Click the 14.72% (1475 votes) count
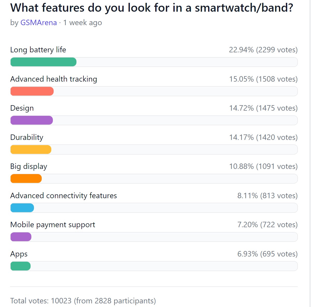 coord(263,108)
